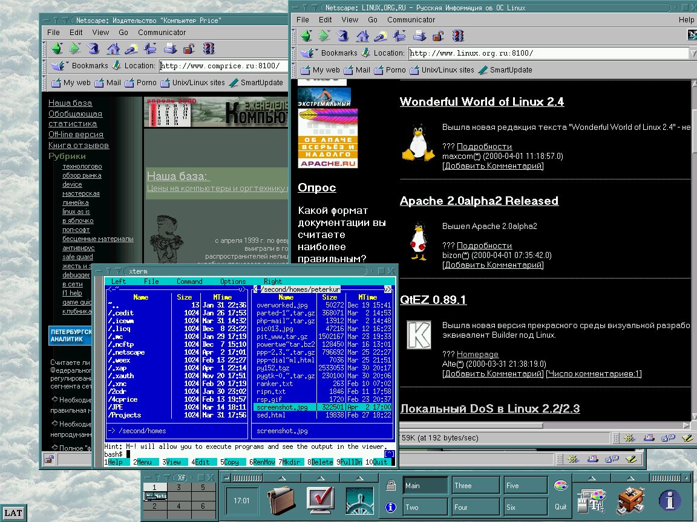The image size is (697, 522).
Task: Click Location URL field in Компьютер Price window
Action: point(223,66)
